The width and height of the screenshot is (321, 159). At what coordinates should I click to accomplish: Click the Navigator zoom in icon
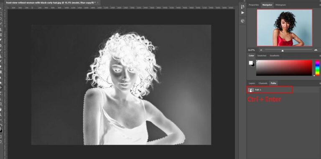pos(316,50)
